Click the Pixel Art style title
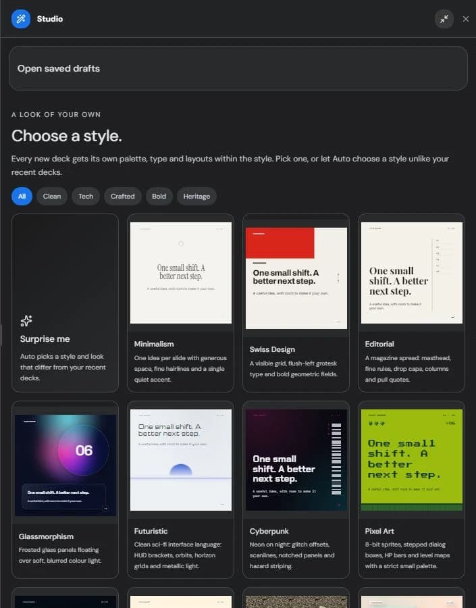Image resolution: width=476 pixels, height=608 pixels. coord(379,531)
